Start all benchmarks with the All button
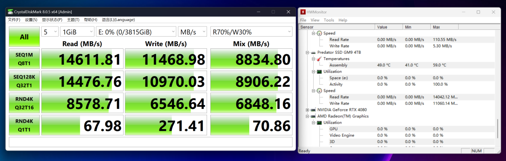506x161 pixels. click(24, 37)
